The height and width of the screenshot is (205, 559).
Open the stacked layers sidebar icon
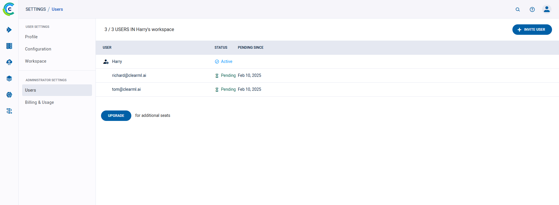coord(9,79)
